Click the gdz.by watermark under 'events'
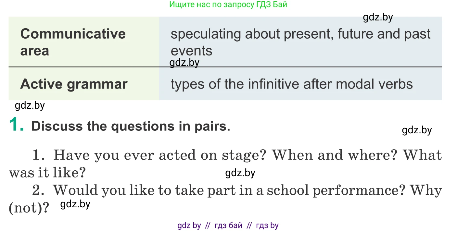 point(184,62)
